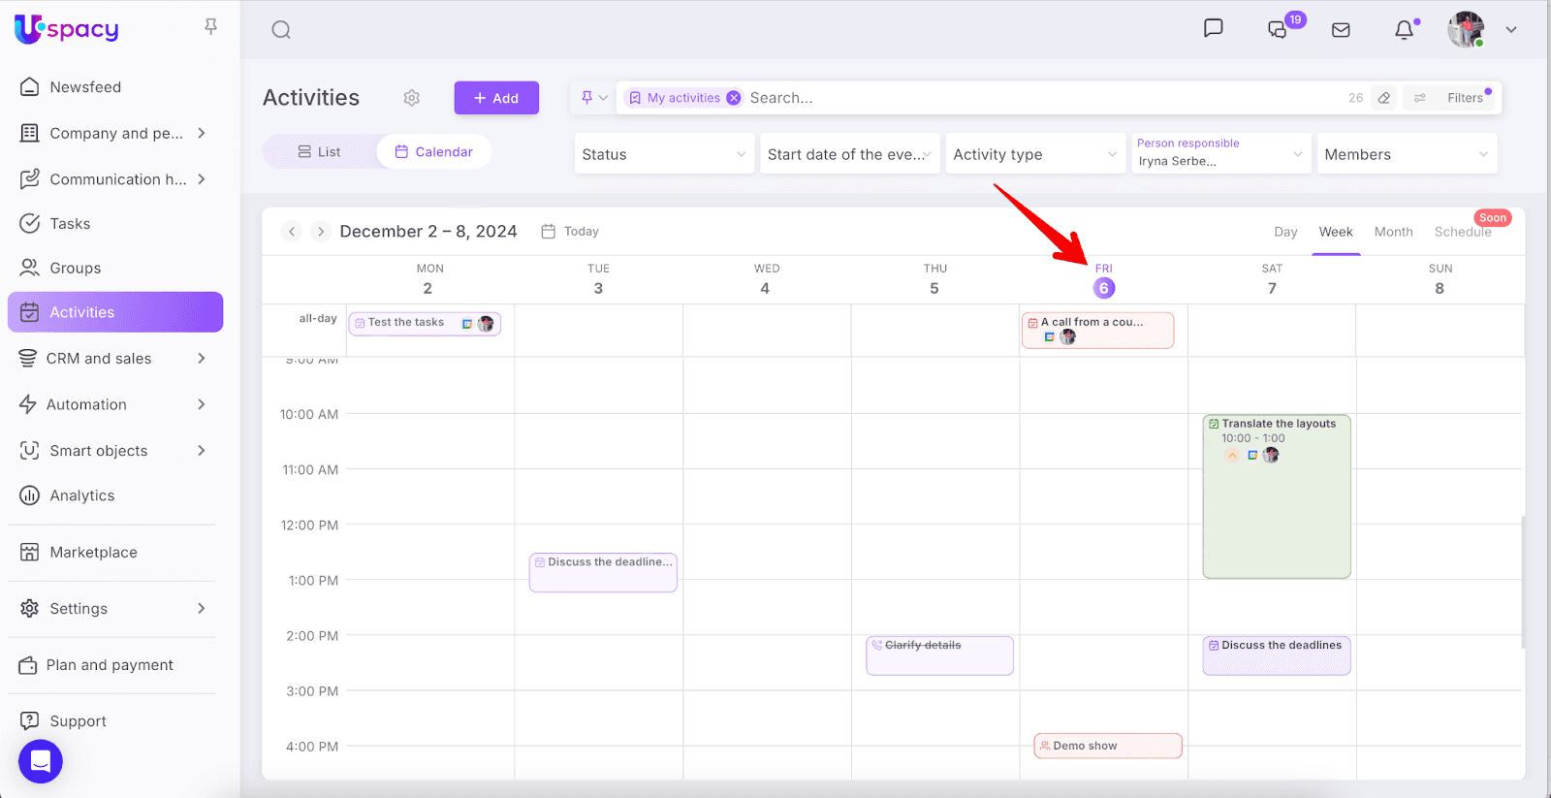Screen dimensions: 1551x798
Task: Switch to Day calendar tab
Action: (1285, 232)
